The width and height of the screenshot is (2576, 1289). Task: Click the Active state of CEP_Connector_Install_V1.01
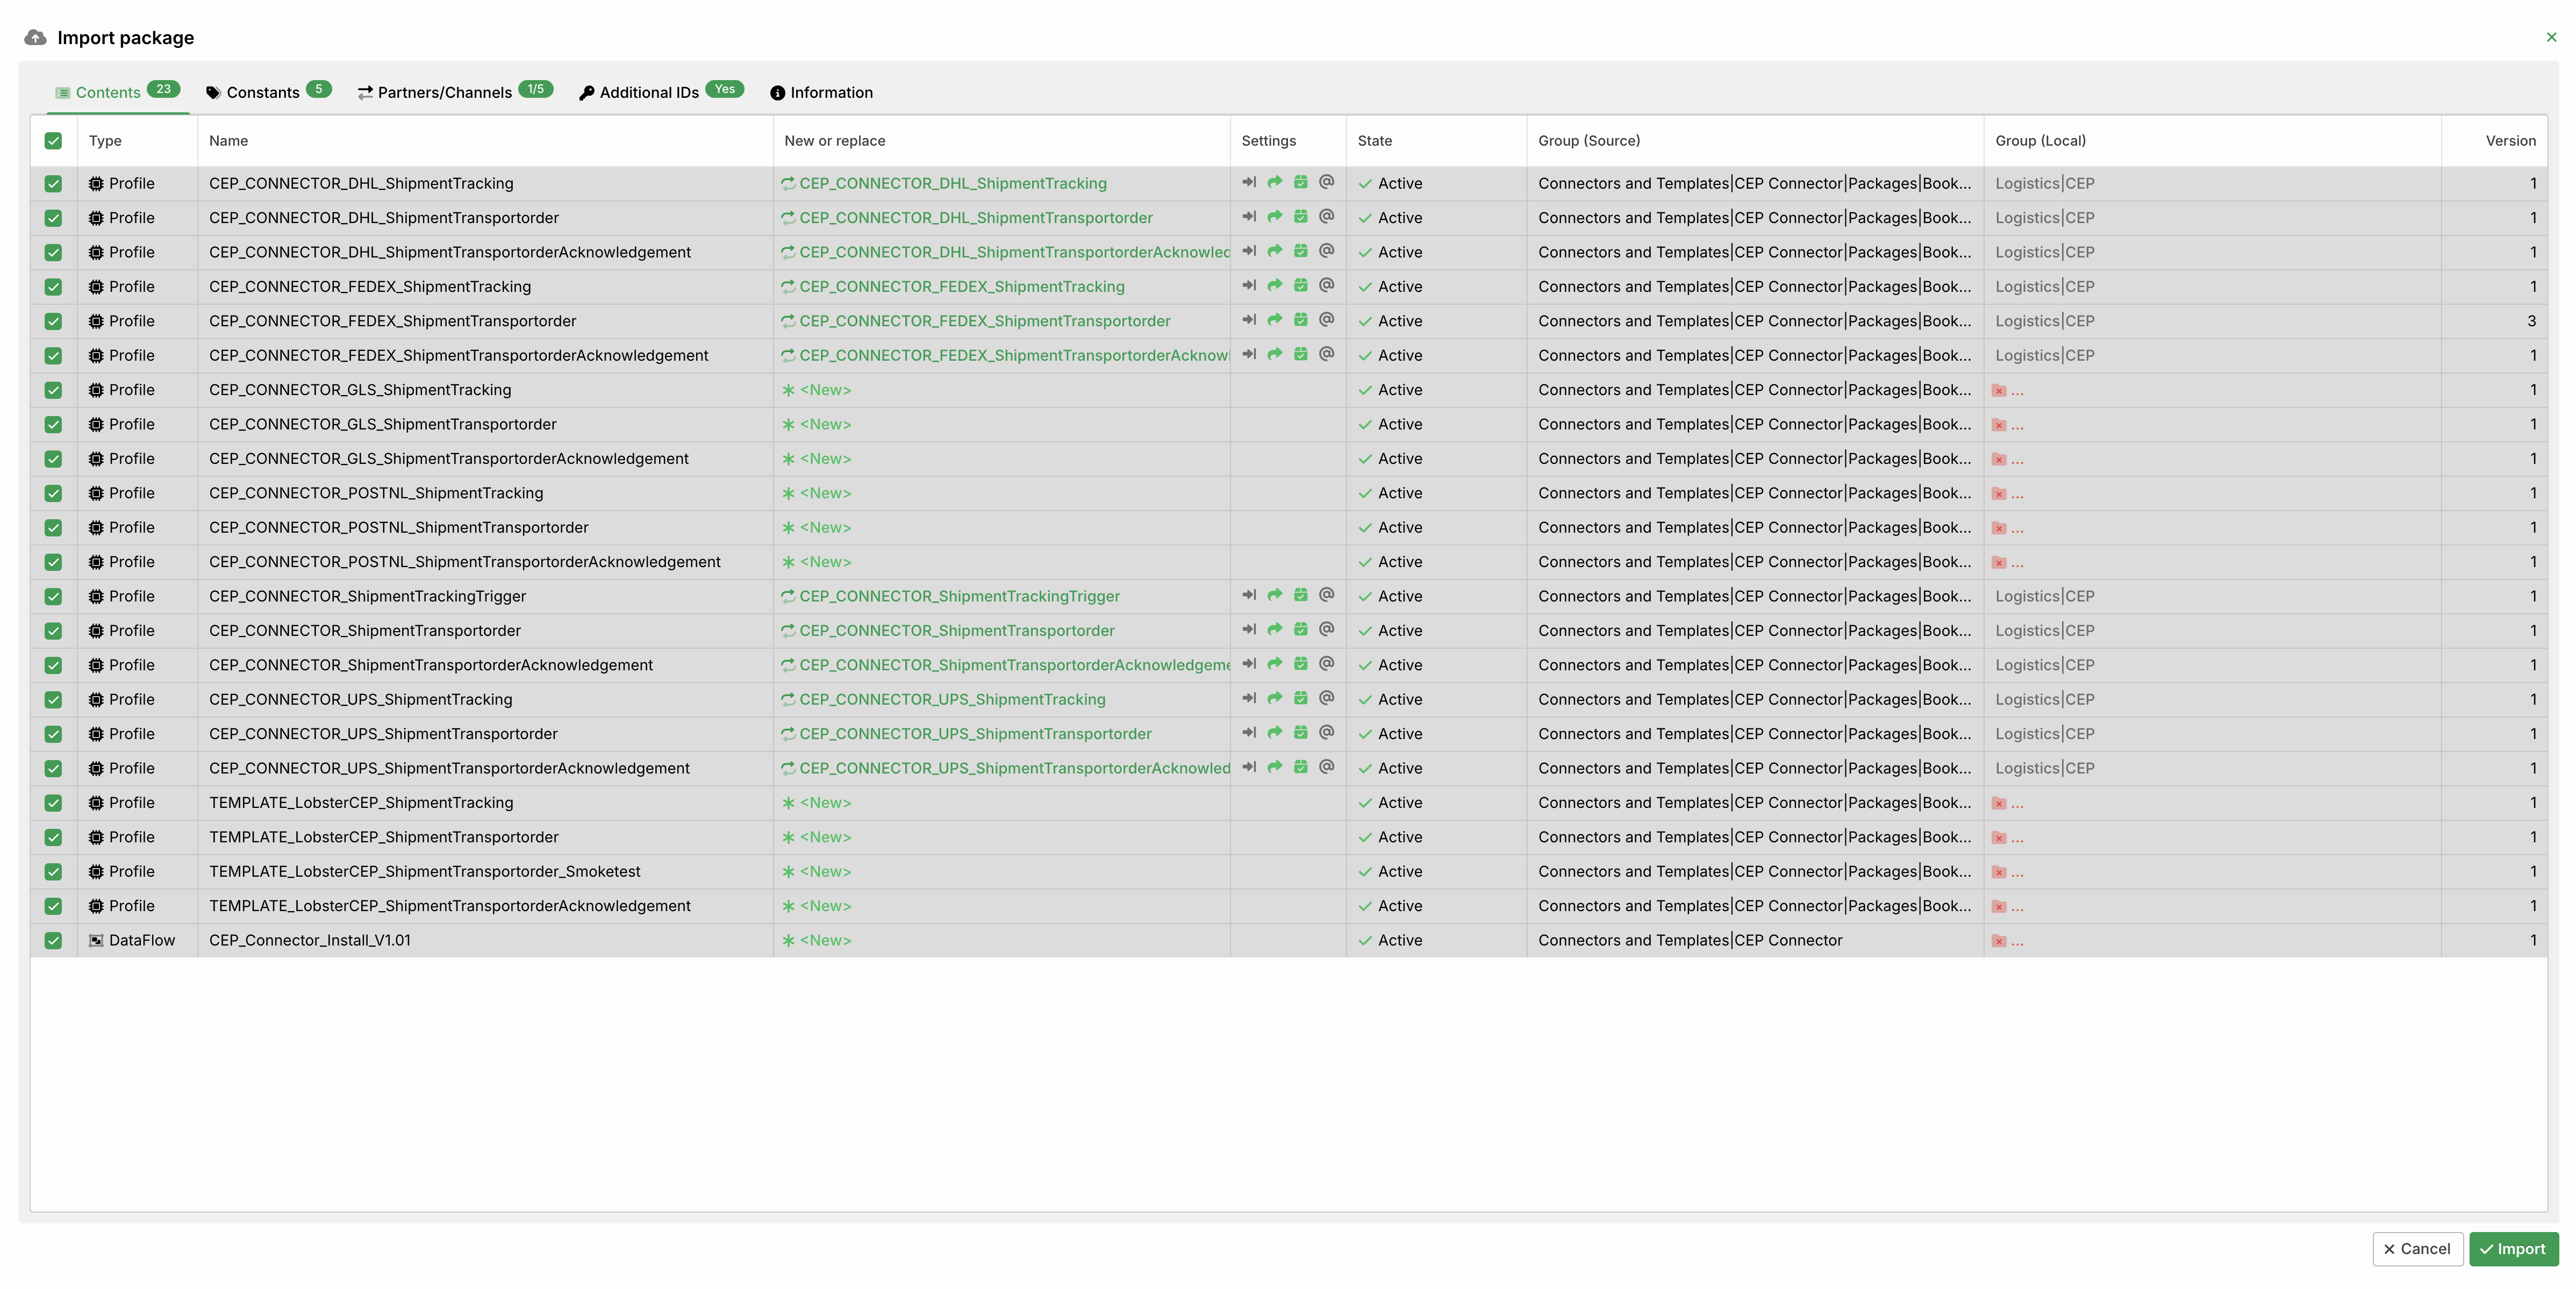click(1390, 941)
